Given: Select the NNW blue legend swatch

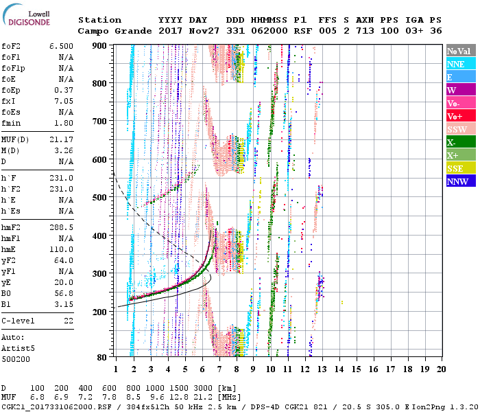Looking at the screenshot, I should tap(459, 181).
